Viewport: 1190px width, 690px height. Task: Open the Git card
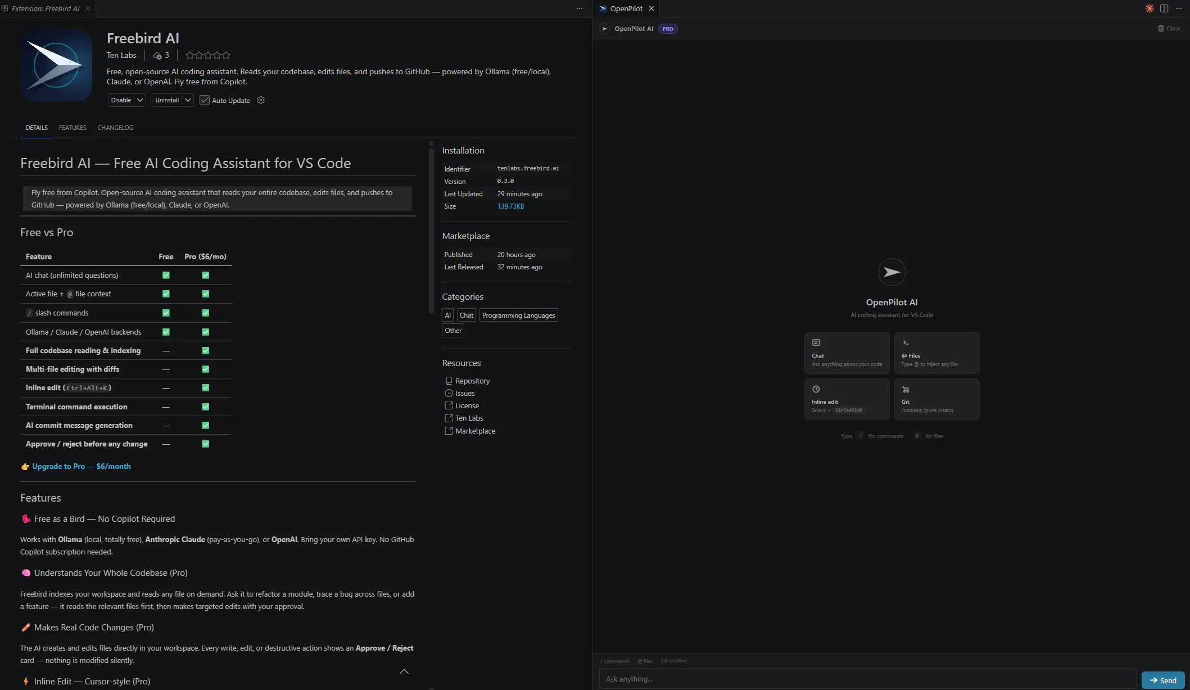pos(937,399)
